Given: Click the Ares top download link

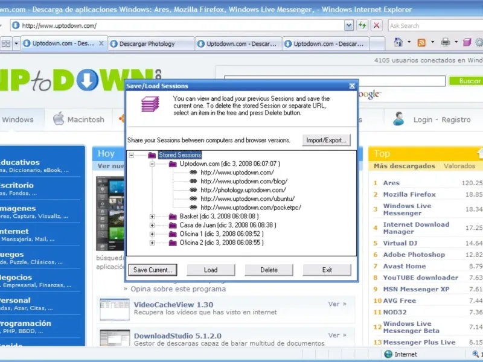Looking at the screenshot, I should (391, 183).
